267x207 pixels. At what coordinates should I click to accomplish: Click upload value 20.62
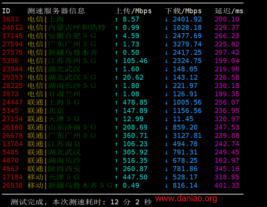tap(133, 77)
